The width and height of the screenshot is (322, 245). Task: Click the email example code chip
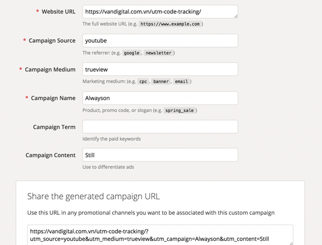tap(181, 81)
